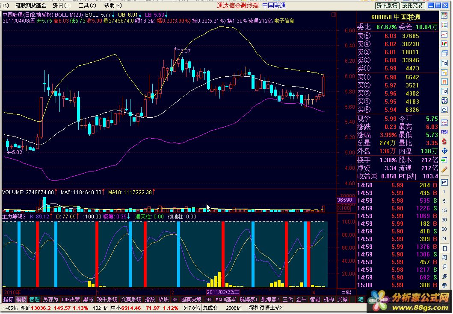Open the quote table grid icon
This screenshot has width=453, height=314.
pos(444,25)
